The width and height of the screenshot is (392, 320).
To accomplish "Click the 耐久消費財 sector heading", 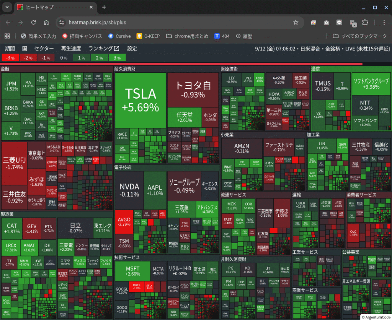I will point(125,69).
